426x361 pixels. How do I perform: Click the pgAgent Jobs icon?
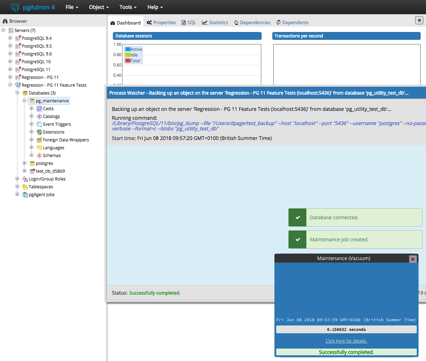(25, 195)
